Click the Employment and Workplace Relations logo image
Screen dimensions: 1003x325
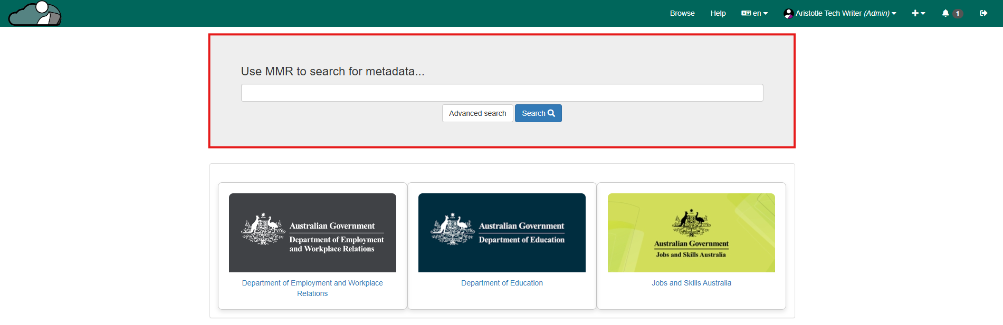click(x=312, y=232)
